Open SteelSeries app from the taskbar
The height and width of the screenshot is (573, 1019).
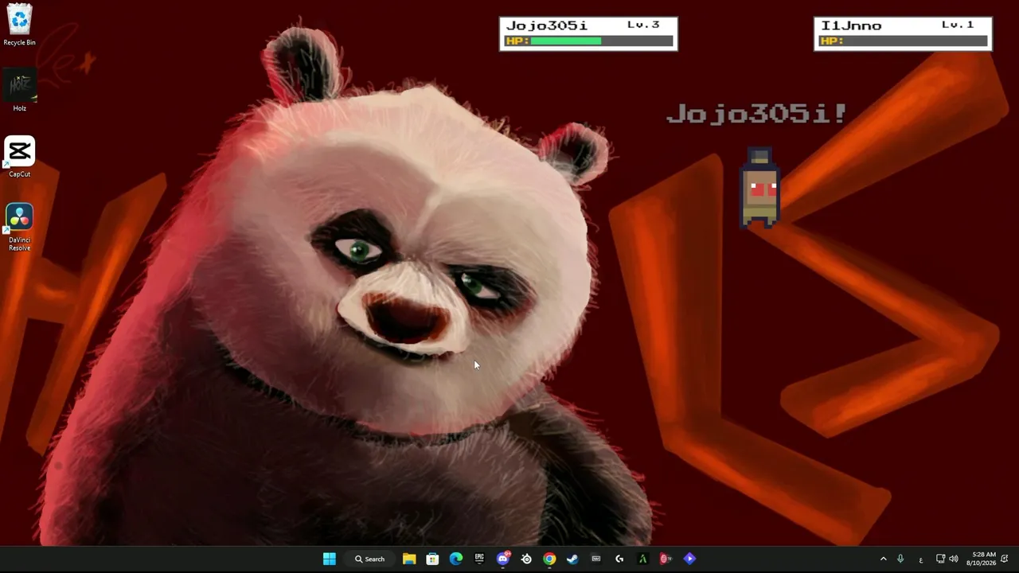coord(526,559)
